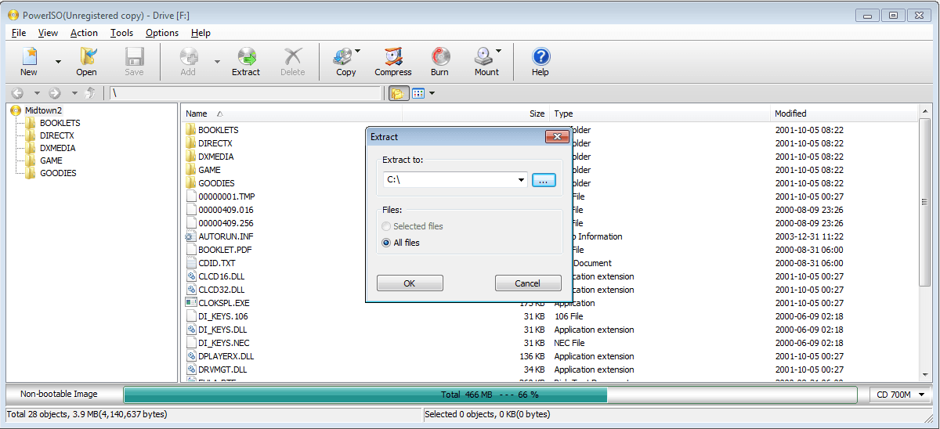940x429 pixels.
Task: Click the Back navigation arrow
Action: click(x=18, y=93)
